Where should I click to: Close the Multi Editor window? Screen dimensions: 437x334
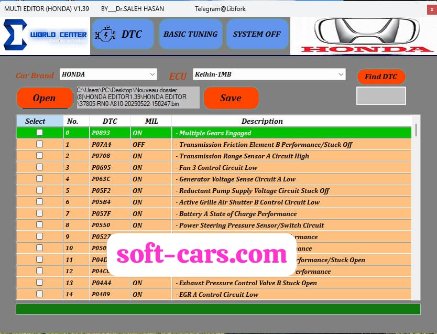[x=432, y=9]
